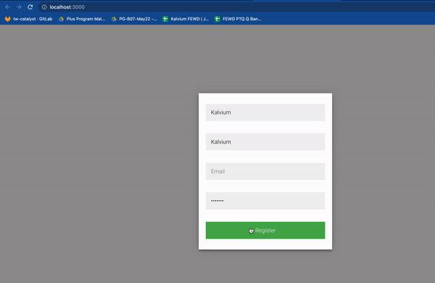Image resolution: width=435 pixels, height=283 pixels.
Task: Submit the form with Register button
Action: tap(265, 230)
